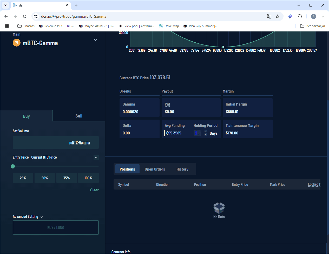This screenshot has width=329, height=254.
Task: Open Chrome's three-dot menu
Action: pos(323,16)
